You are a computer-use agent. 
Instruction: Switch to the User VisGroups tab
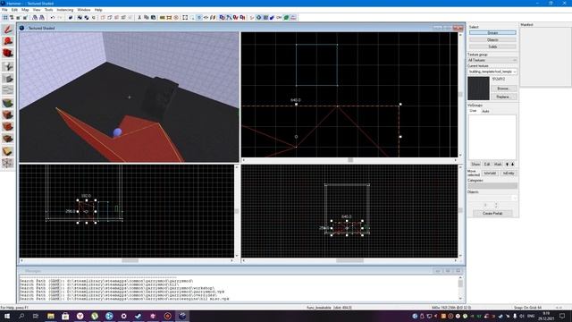point(473,111)
